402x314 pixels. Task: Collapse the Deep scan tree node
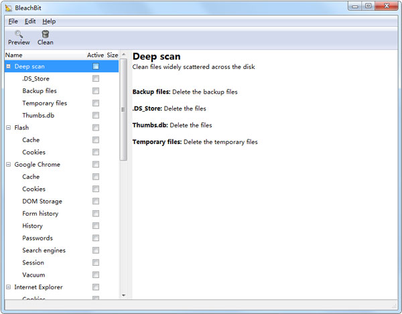[9, 66]
